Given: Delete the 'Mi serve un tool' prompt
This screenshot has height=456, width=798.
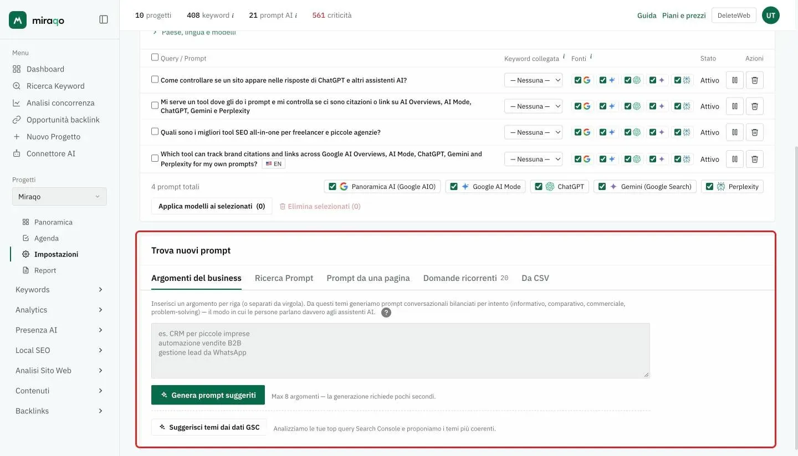Looking at the screenshot, I should click(x=755, y=106).
